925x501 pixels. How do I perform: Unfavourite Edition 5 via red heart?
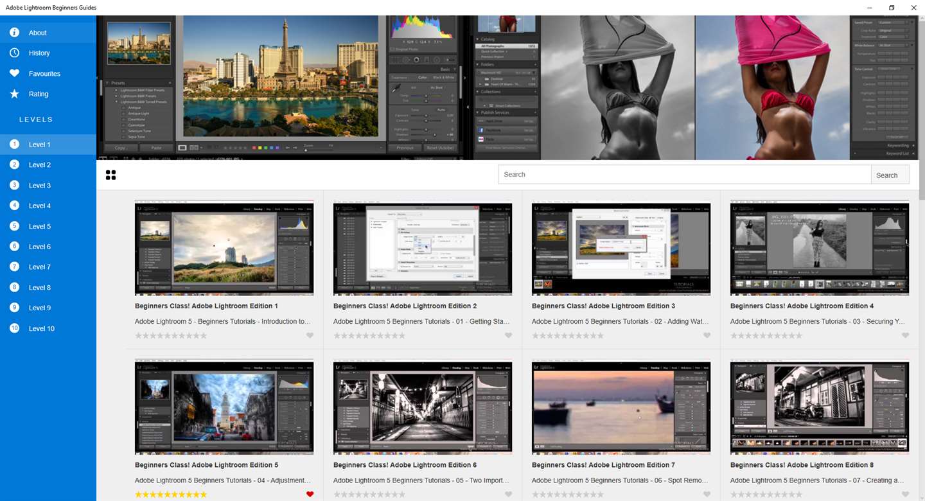point(310,495)
